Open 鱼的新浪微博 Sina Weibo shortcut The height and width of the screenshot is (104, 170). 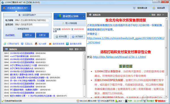[57, 44]
